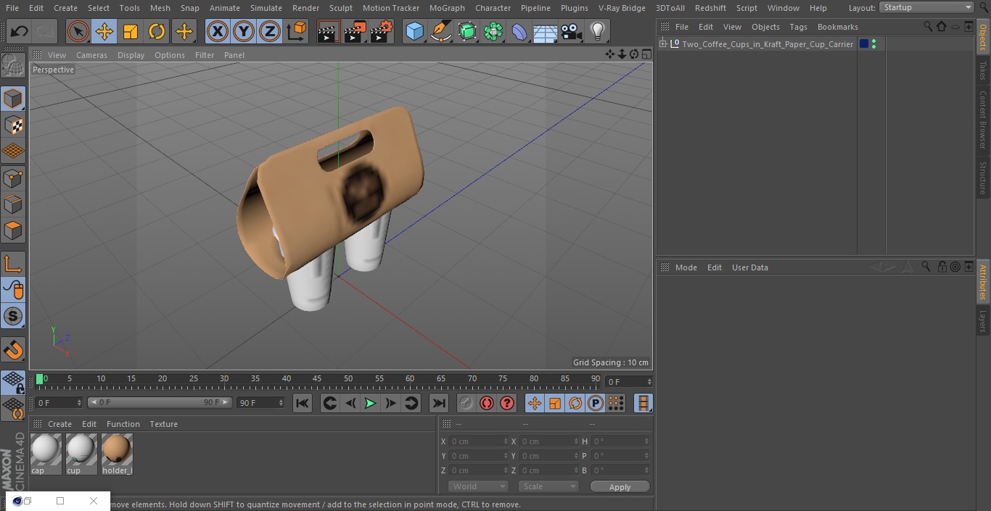Open Edit Render Settings

[381, 31]
